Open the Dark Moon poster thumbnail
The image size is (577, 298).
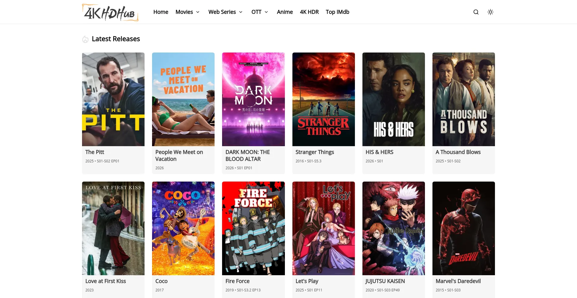click(253, 99)
